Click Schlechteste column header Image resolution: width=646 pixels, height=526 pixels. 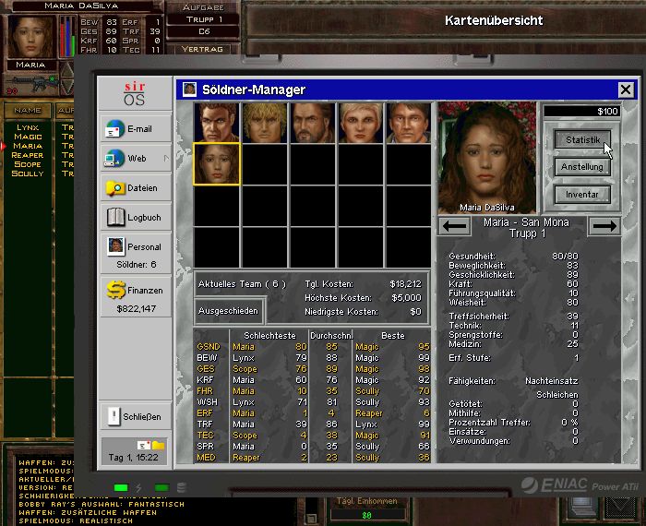coord(269,335)
